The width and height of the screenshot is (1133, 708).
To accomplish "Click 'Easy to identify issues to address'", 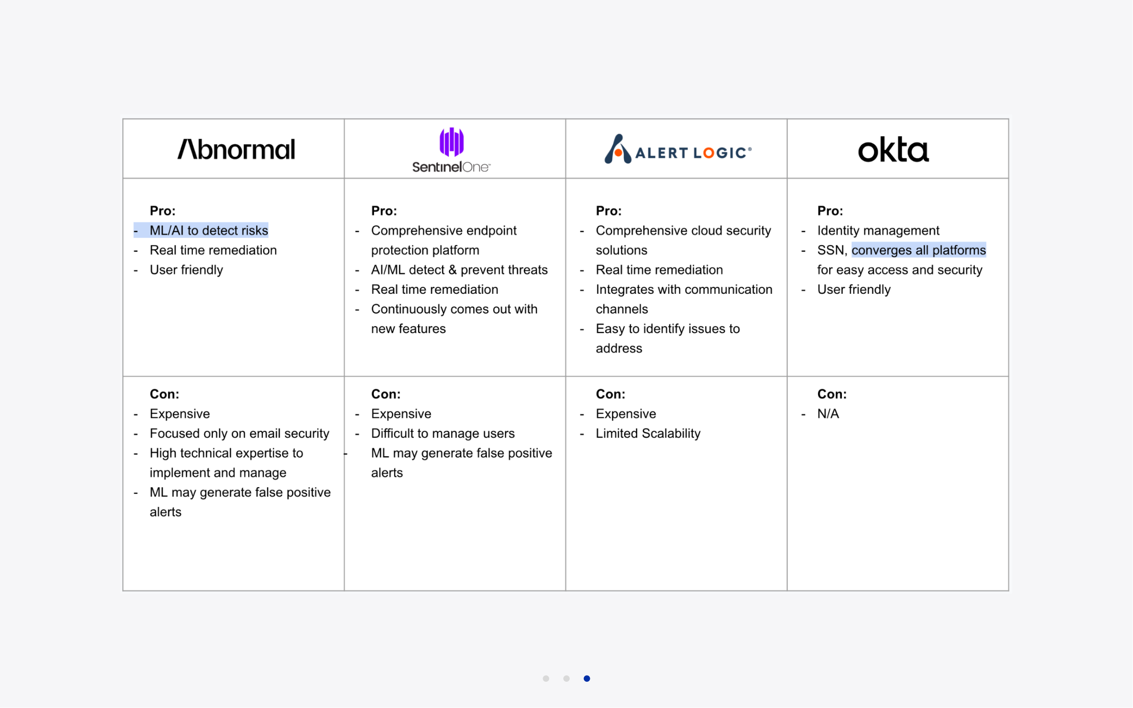I will [x=668, y=329].
